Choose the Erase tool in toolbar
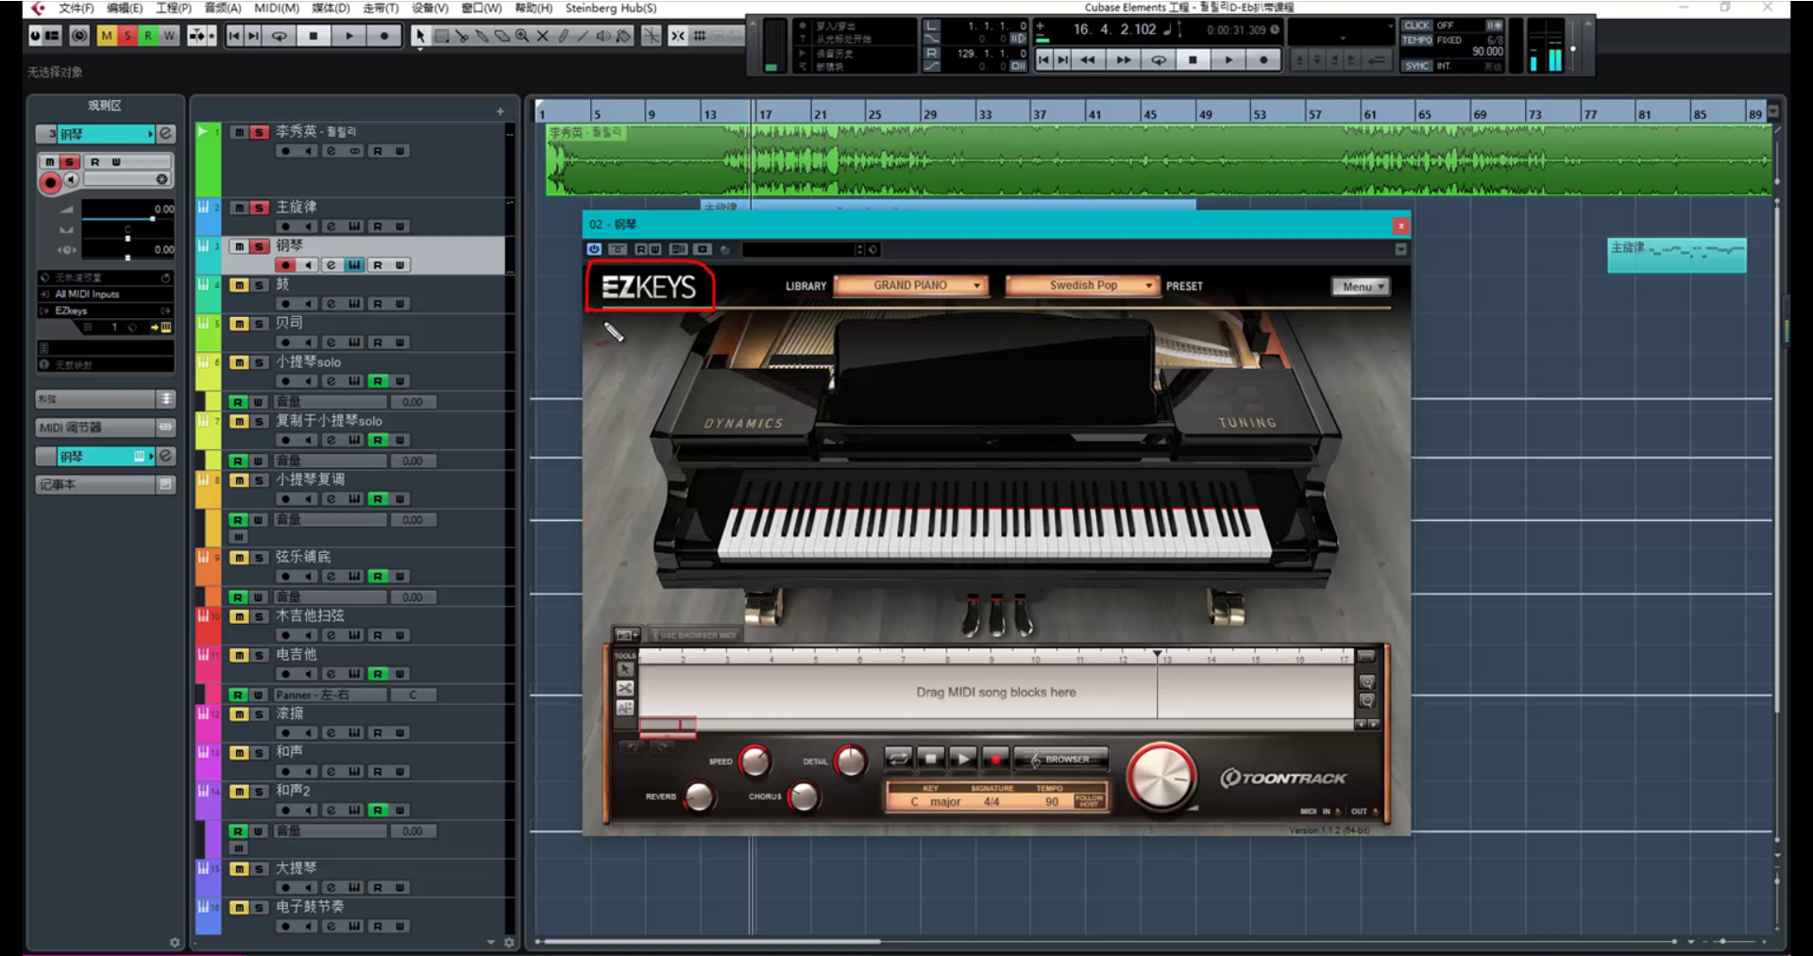 click(x=502, y=36)
